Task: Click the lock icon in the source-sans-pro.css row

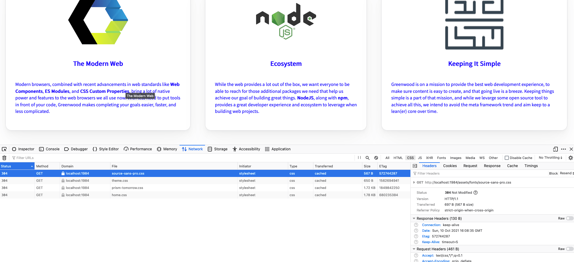Action: tap(63, 173)
